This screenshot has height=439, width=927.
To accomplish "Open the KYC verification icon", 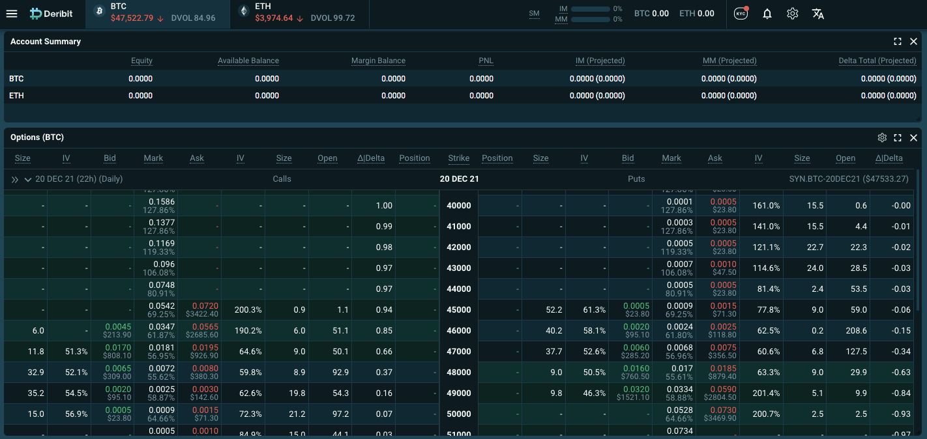I will pos(741,14).
